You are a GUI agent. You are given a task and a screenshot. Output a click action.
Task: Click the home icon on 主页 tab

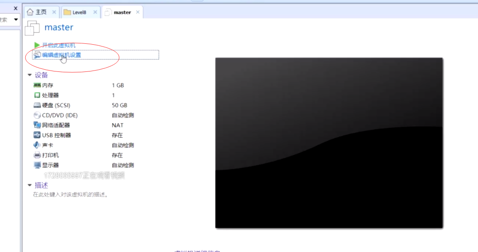30,12
